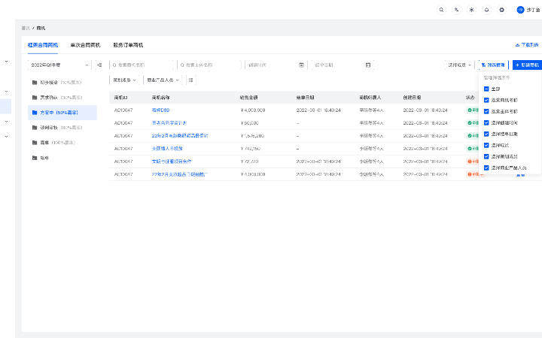542x338 pixels.
Task: Click the blue folder icon of 方案中
Action: tap(35, 113)
